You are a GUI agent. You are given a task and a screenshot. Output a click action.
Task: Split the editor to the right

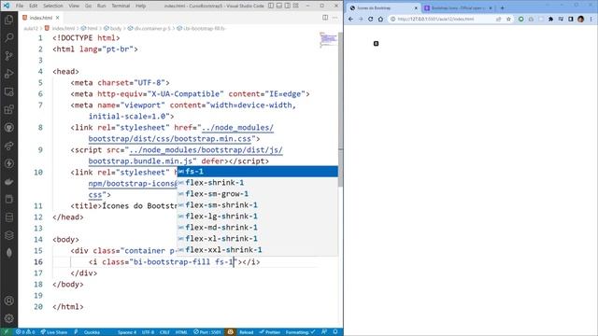click(x=325, y=18)
